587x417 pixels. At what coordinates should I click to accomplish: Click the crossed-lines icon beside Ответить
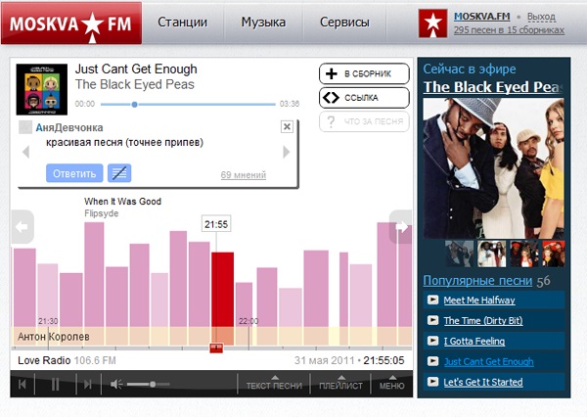click(119, 173)
